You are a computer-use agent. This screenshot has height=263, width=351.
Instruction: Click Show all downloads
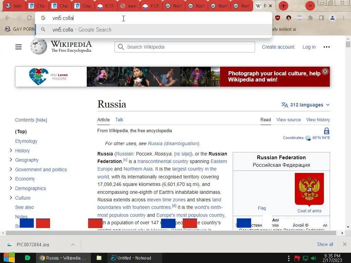coord(325,244)
